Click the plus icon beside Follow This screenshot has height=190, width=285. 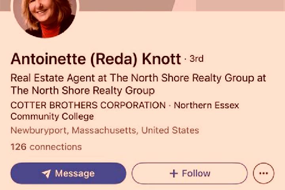[174, 173]
